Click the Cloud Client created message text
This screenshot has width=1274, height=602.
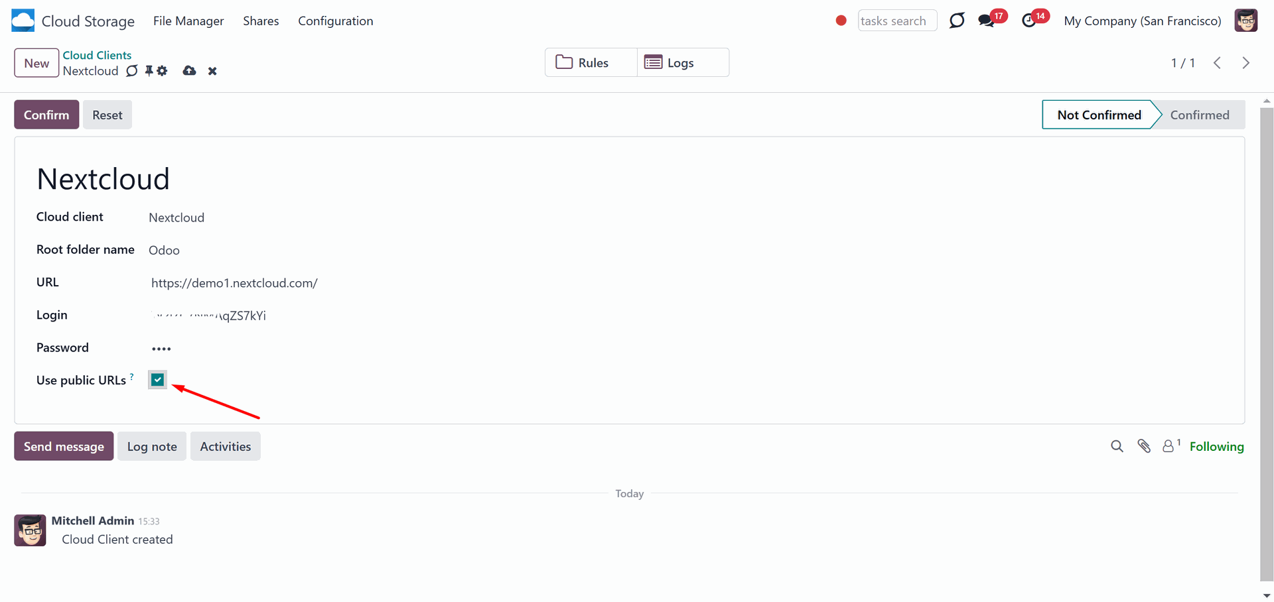click(117, 540)
